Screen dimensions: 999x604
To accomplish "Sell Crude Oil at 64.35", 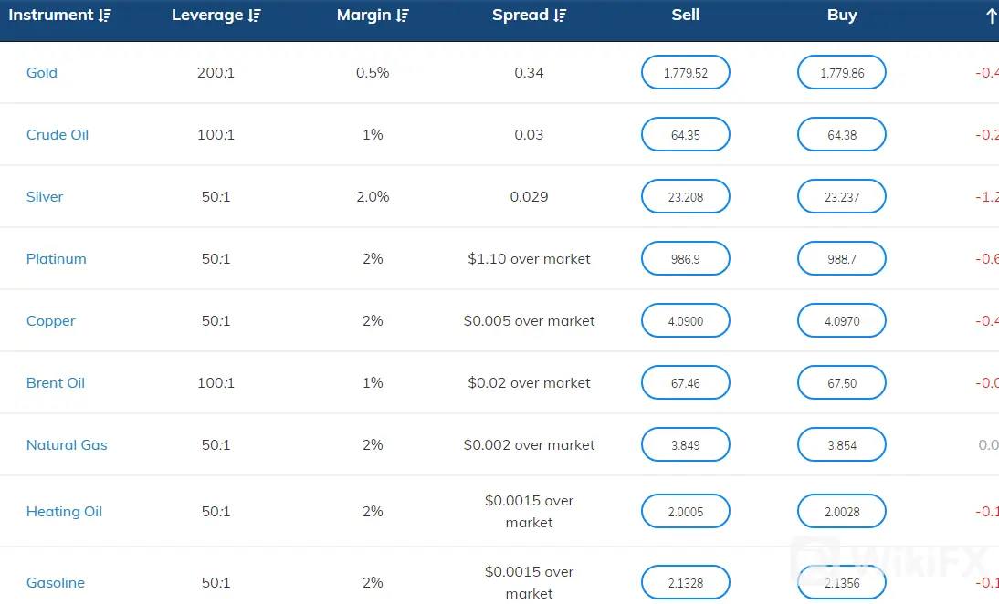I will pyautogui.click(x=686, y=135).
